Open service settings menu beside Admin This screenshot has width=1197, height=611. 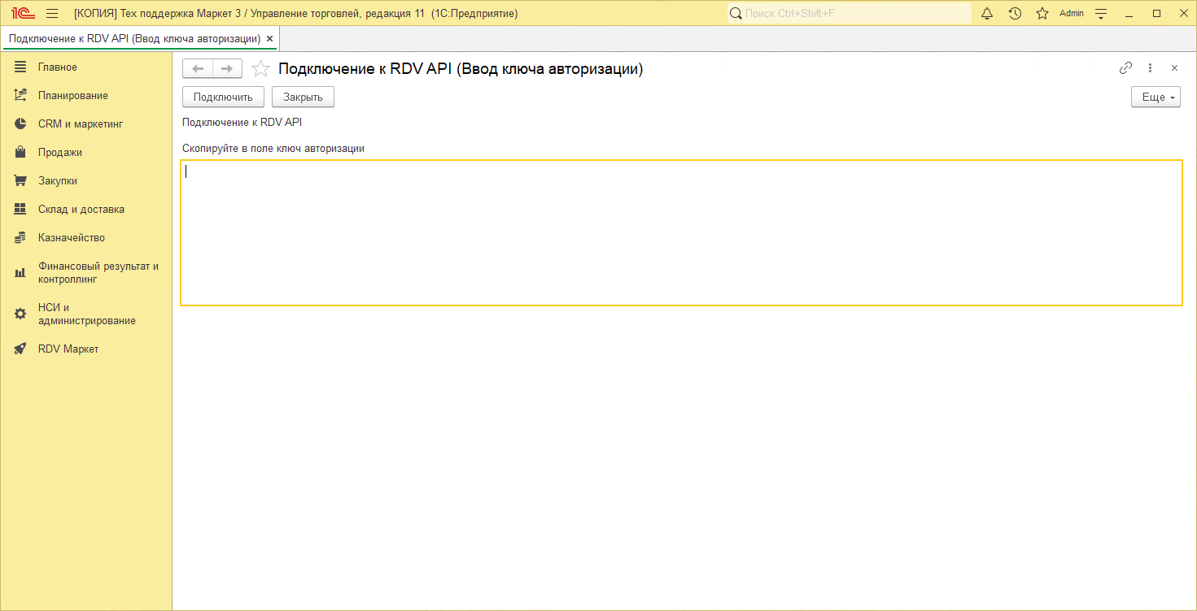tap(1101, 13)
